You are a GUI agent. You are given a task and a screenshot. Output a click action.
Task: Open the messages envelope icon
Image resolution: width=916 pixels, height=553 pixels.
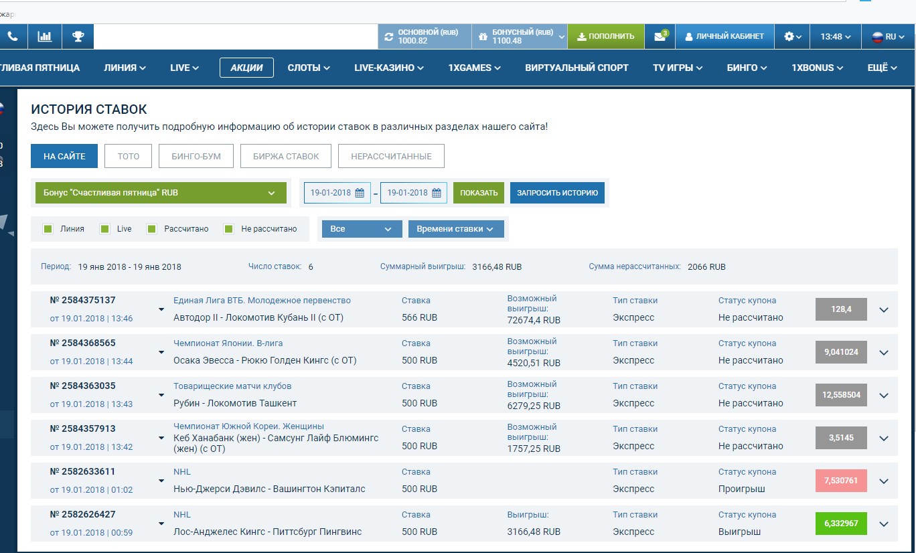pyautogui.click(x=660, y=37)
